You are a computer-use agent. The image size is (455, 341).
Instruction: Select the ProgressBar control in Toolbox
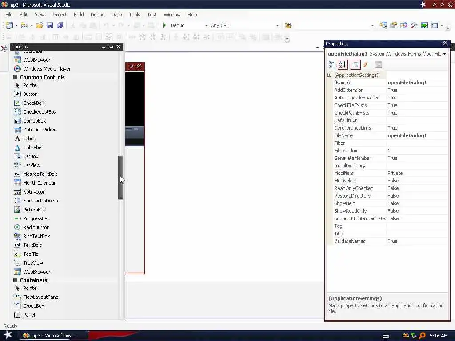click(x=32, y=218)
